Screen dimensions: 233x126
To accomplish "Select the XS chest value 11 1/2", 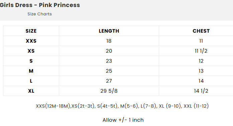I will coord(201,51).
